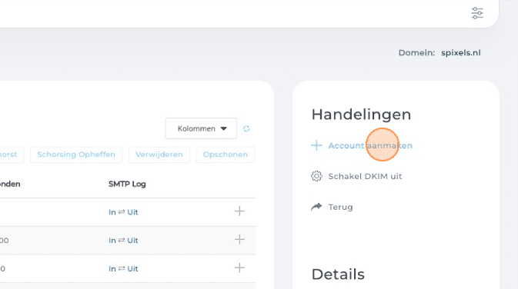Open the Kolommen dropdown
Viewport: 518px width, 289px height.
point(201,128)
